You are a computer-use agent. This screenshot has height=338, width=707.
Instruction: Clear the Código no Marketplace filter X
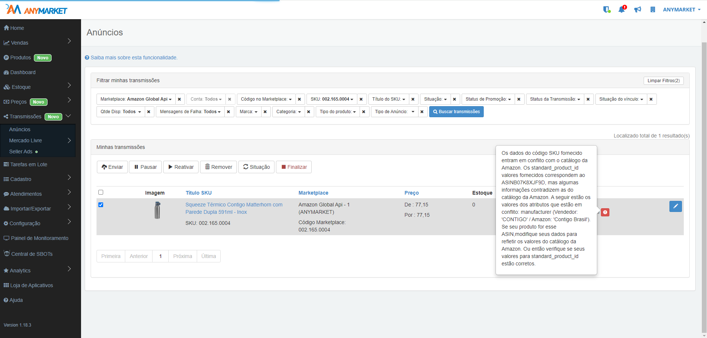point(300,99)
